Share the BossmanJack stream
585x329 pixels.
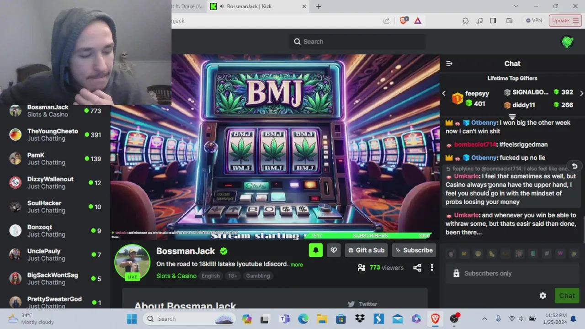pos(417,268)
